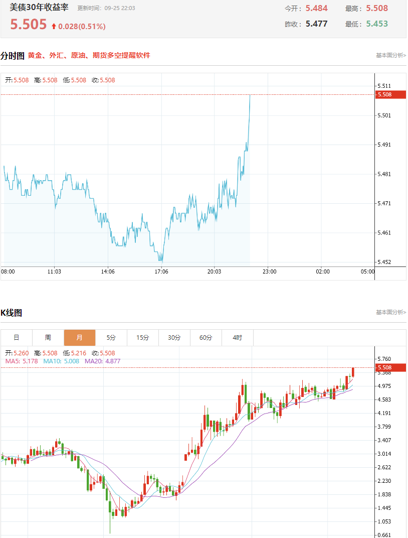Switch K-line chart to 周 tab
Viewport: 408px width, 538px height.
point(48,338)
